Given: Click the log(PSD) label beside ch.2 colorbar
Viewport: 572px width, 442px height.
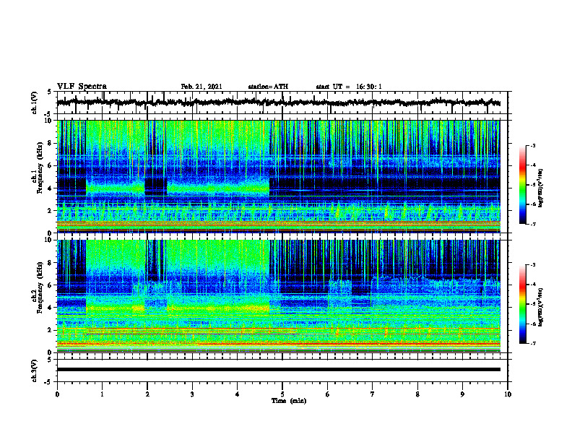Looking at the screenshot, I should [541, 308].
